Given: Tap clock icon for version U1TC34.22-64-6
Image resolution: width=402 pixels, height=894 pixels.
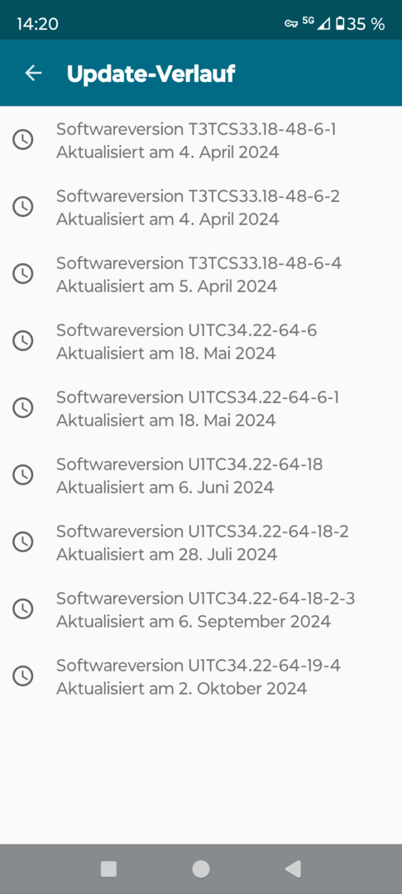Looking at the screenshot, I should coord(23,340).
